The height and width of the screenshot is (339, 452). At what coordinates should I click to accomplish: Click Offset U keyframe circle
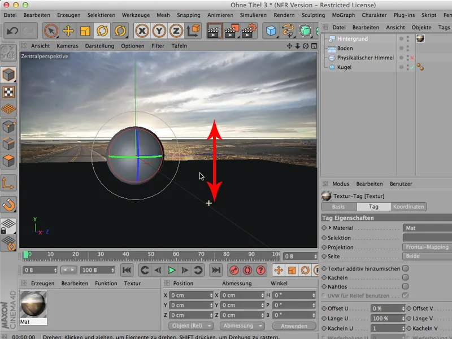point(324,308)
